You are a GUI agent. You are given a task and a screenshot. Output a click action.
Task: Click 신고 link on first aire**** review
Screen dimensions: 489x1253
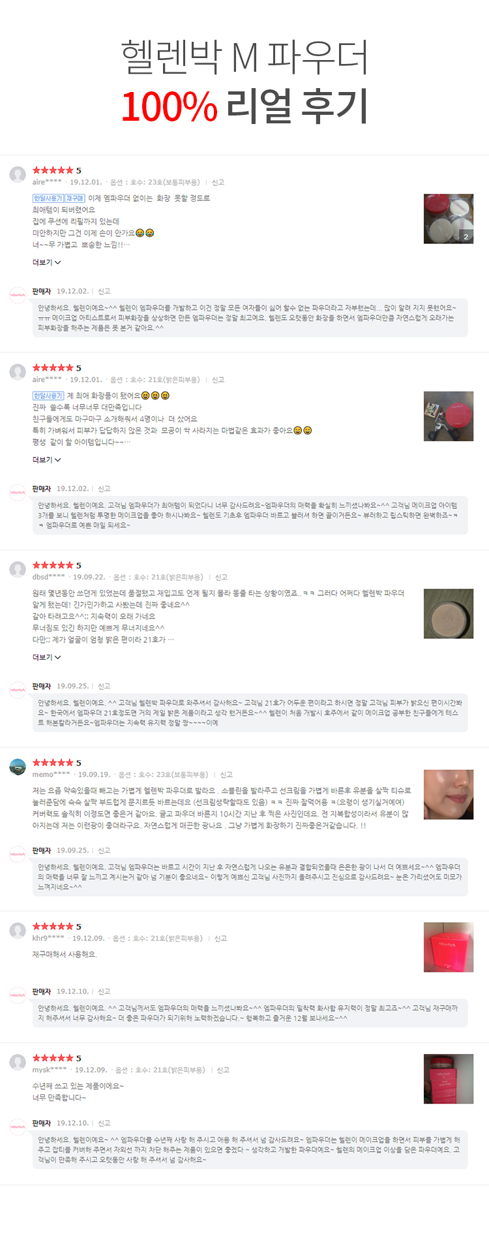tap(218, 182)
